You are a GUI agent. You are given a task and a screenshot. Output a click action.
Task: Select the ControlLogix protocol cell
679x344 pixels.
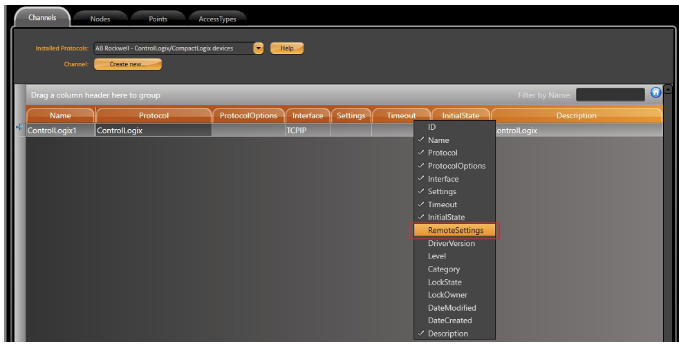coord(154,131)
